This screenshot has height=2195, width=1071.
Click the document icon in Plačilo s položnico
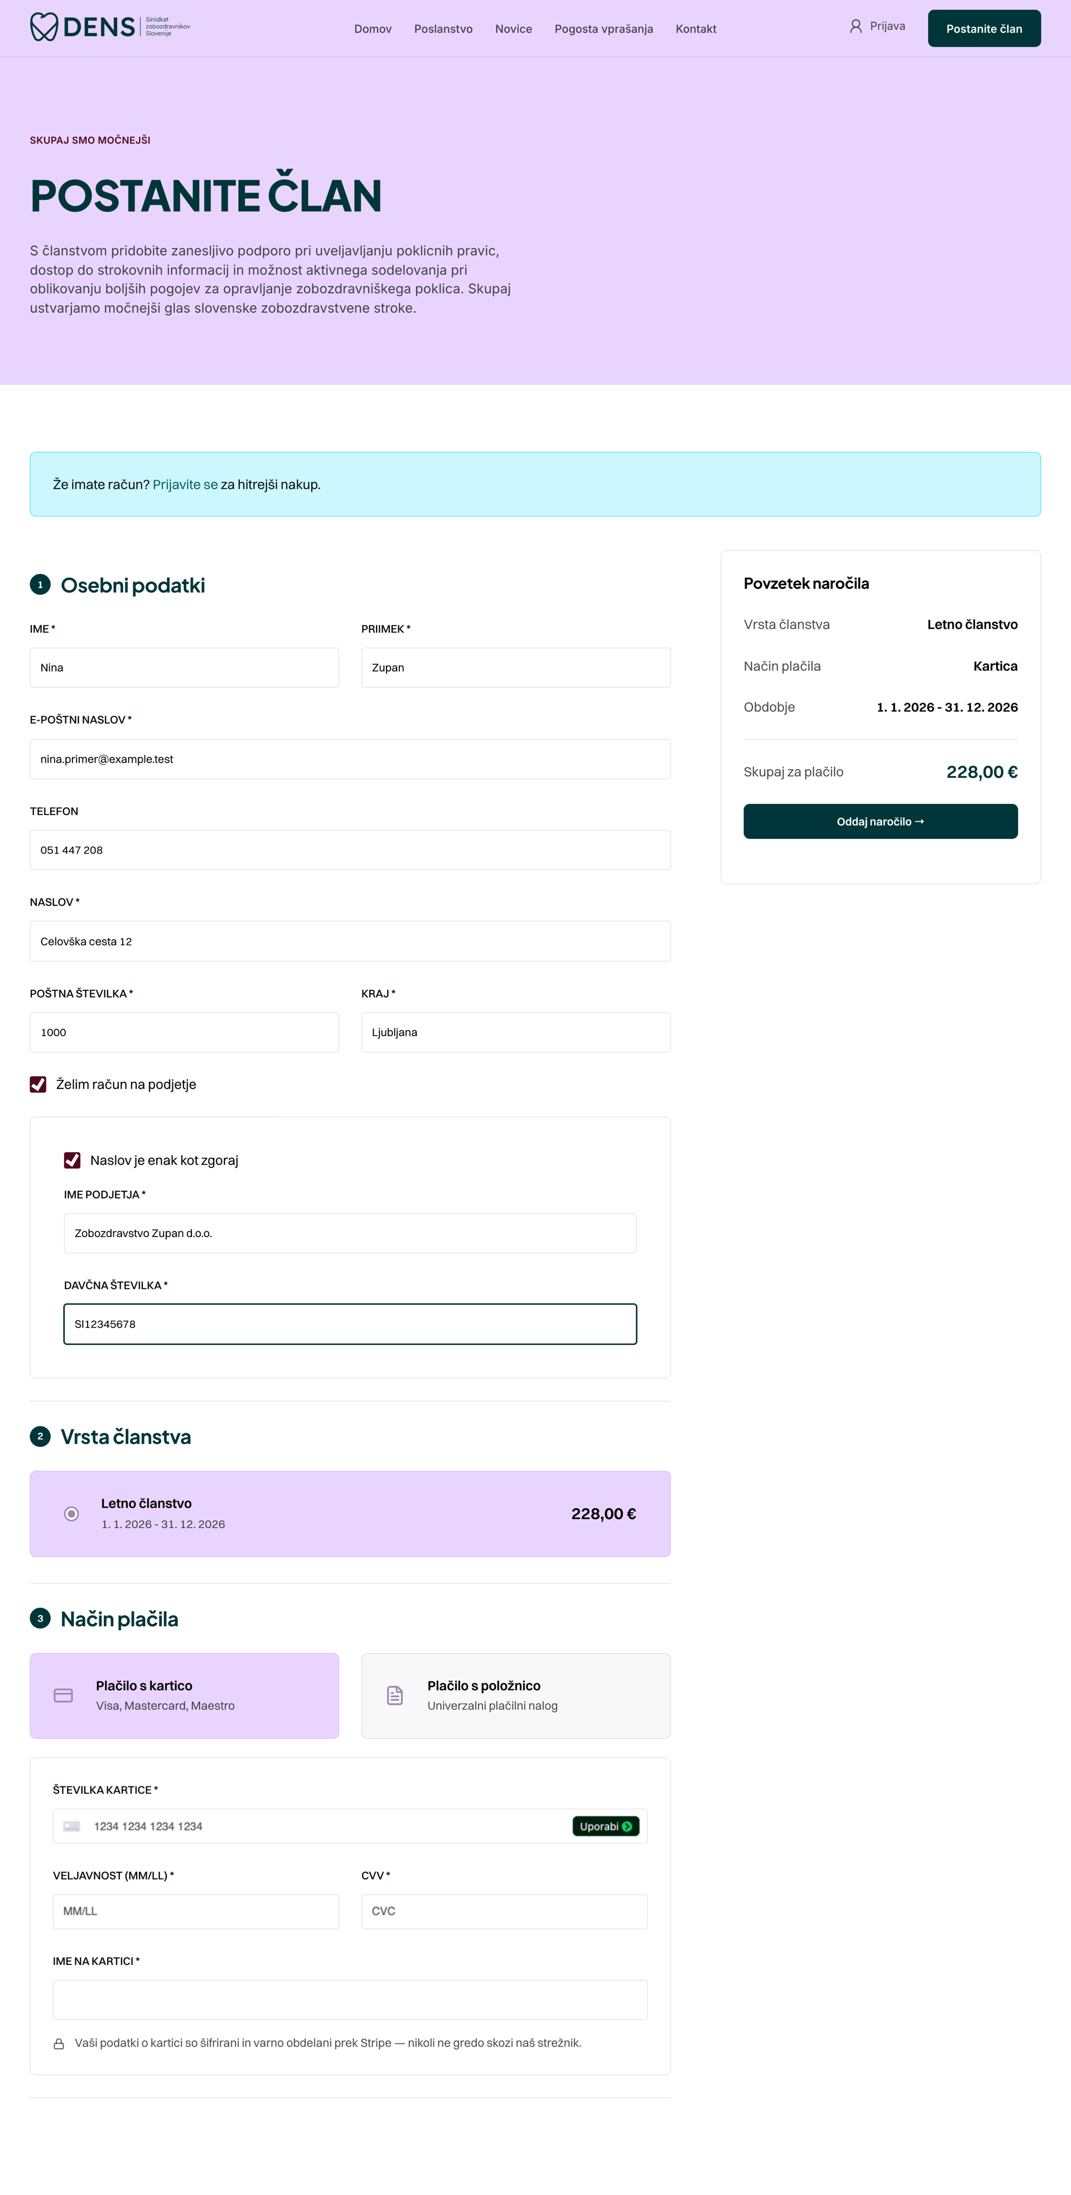pos(394,1695)
